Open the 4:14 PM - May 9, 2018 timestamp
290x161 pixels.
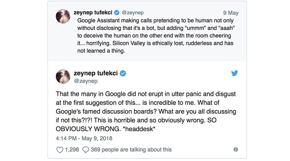84,139
